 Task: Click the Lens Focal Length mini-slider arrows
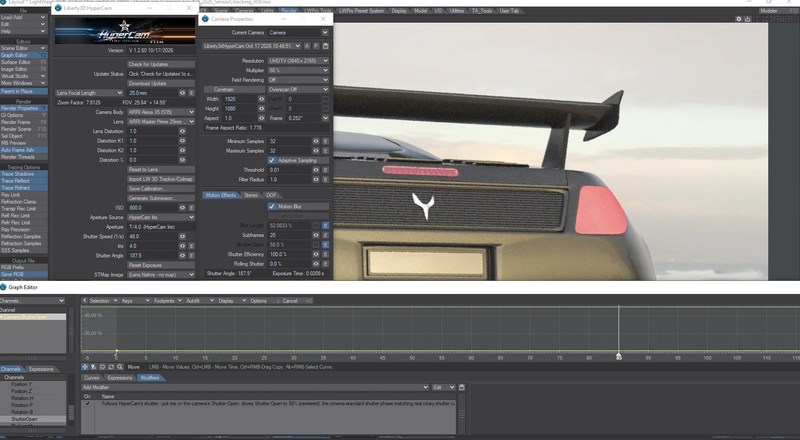[182, 93]
